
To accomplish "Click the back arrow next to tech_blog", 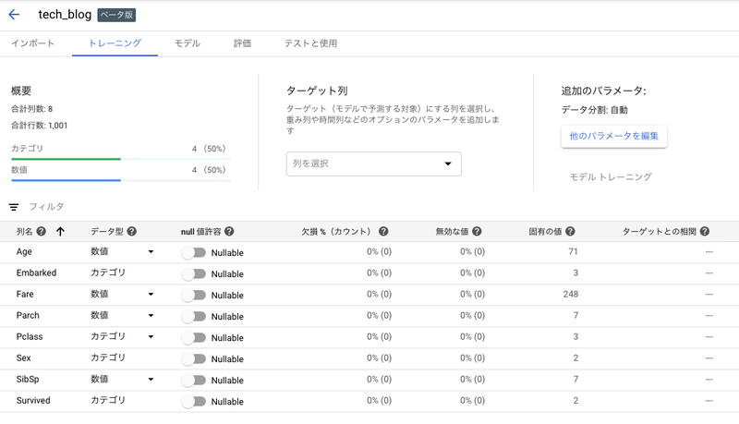I will [x=14, y=15].
